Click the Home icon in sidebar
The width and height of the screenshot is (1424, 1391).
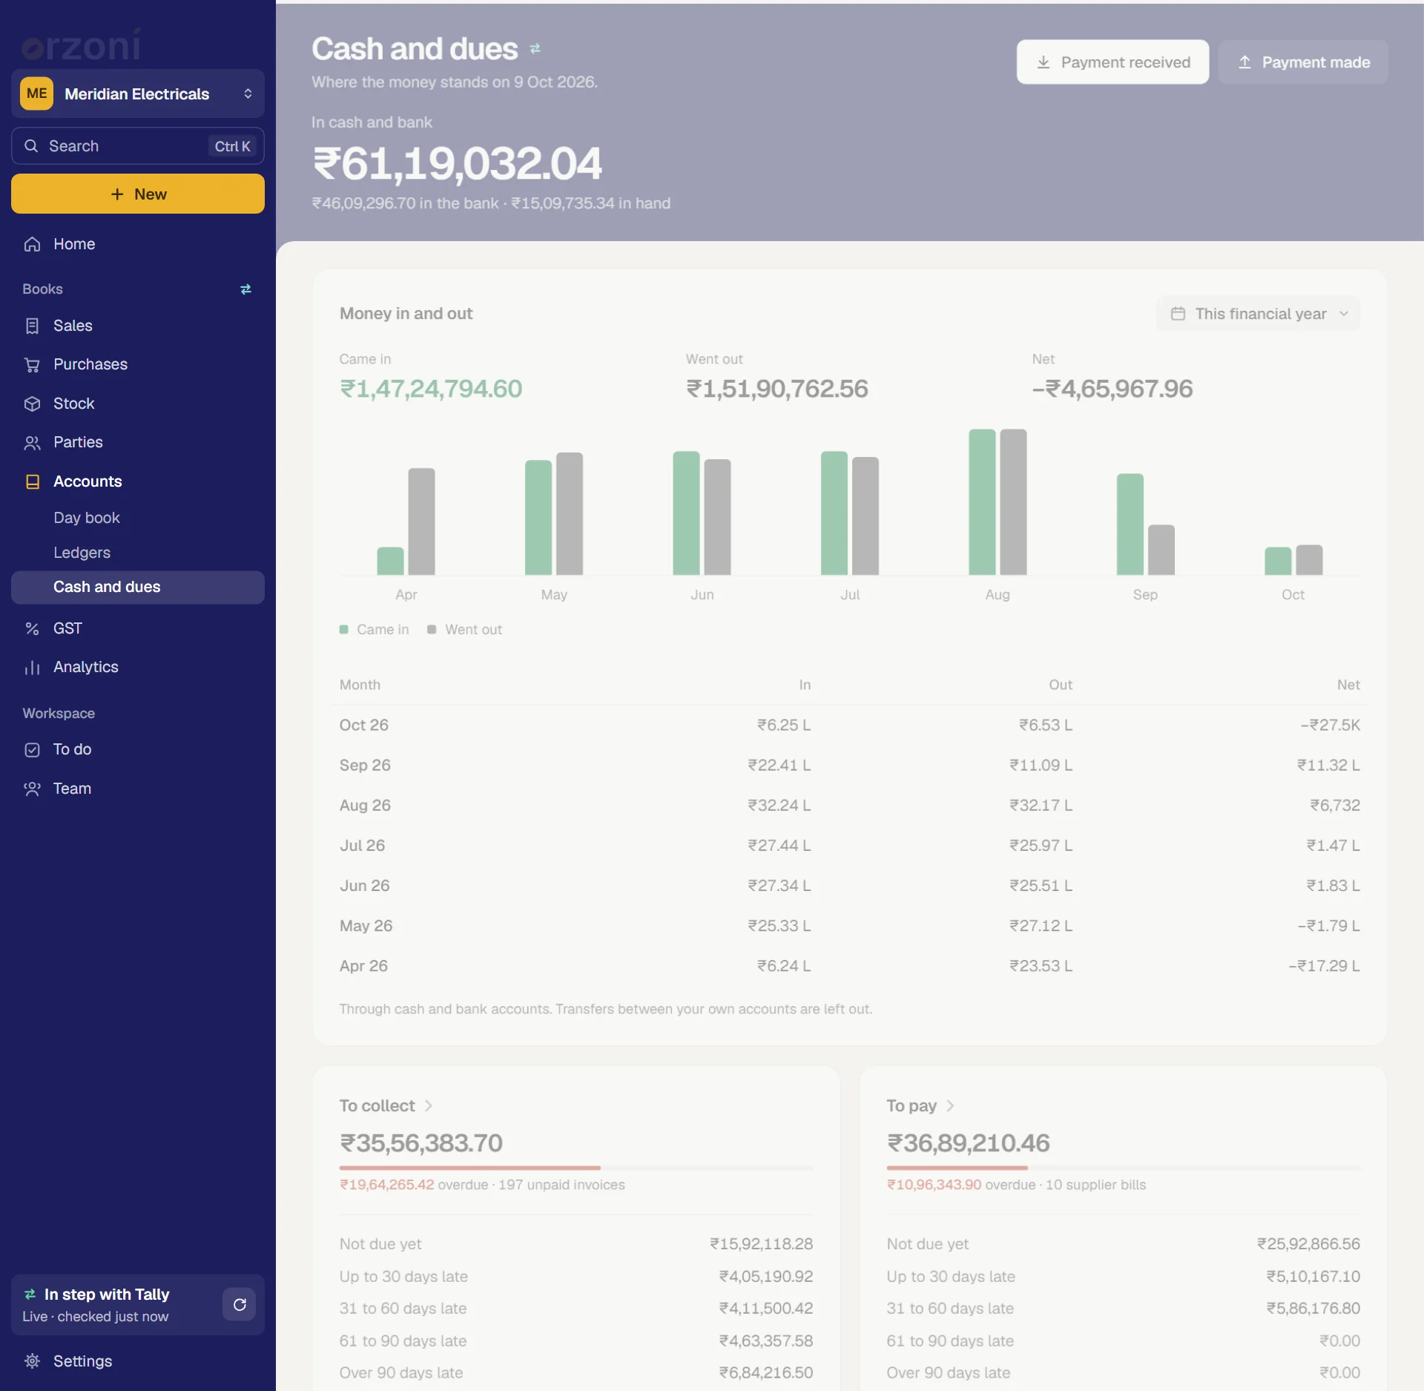coord(32,244)
